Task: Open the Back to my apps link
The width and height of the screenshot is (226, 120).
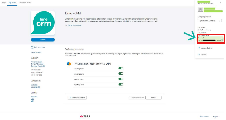Action: (39, 47)
